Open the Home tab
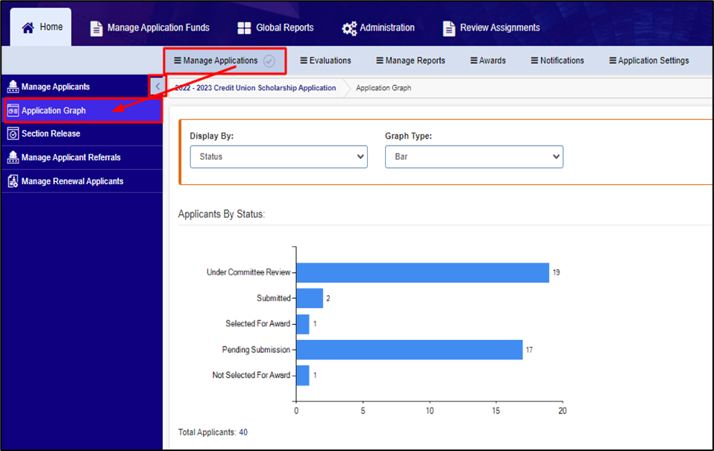 click(x=41, y=28)
